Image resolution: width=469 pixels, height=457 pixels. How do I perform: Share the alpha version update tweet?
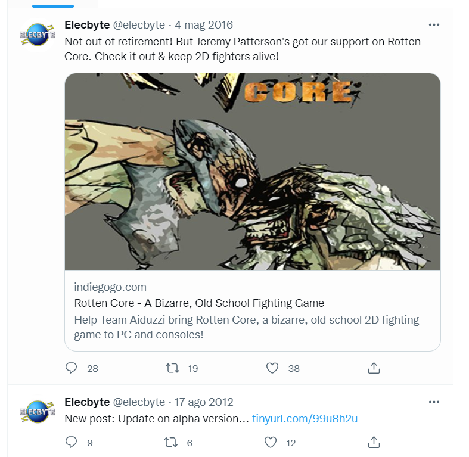click(374, 442)
